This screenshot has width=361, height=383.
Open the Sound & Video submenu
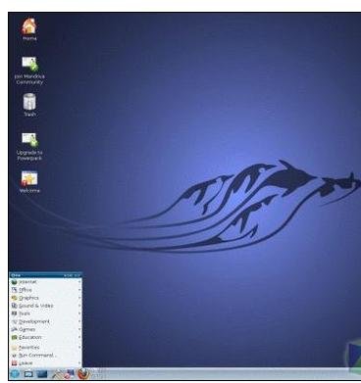click(45, 306)
